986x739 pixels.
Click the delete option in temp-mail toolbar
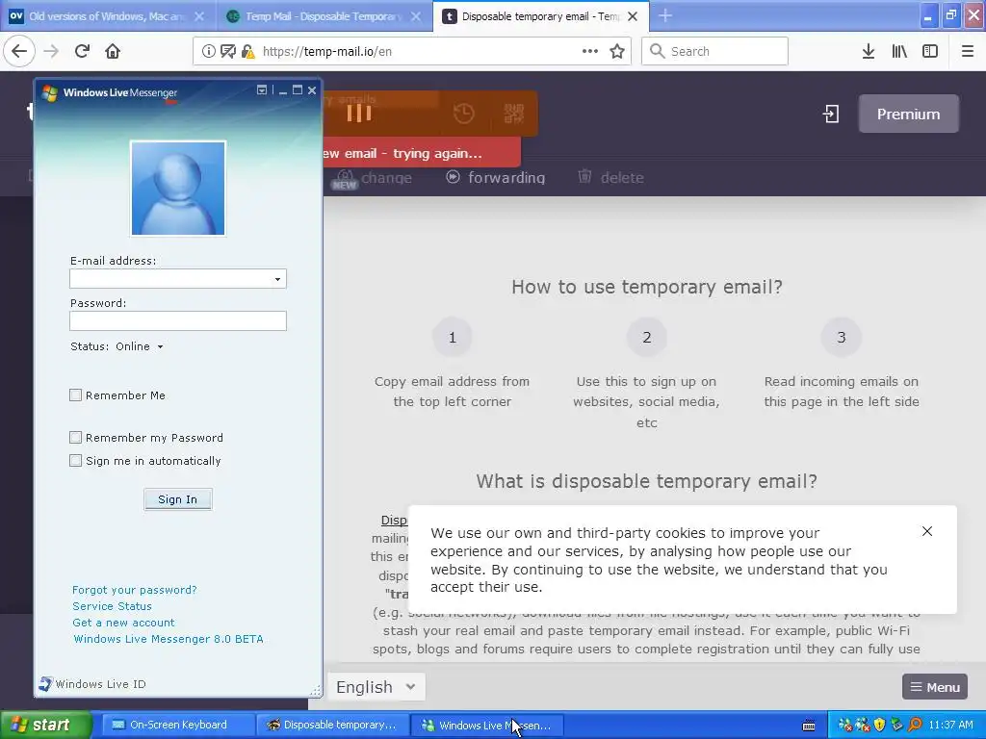pos(610,177)
